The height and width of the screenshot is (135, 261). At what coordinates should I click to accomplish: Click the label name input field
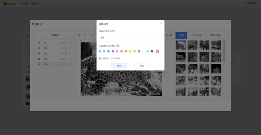[x=130, y=37]
